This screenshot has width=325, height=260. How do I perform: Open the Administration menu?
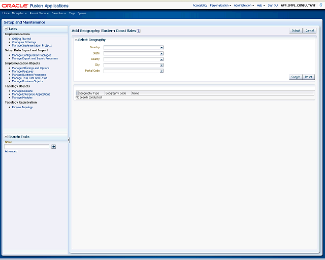244,6
